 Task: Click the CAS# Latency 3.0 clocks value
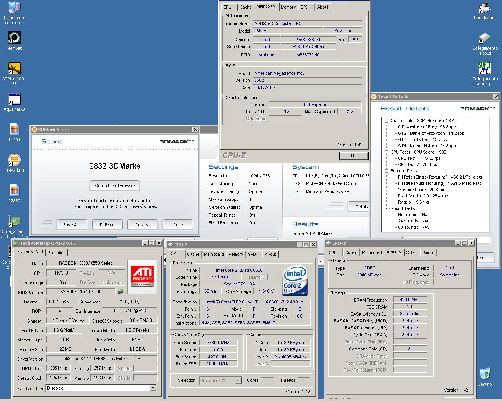click(x=410, y=314)
